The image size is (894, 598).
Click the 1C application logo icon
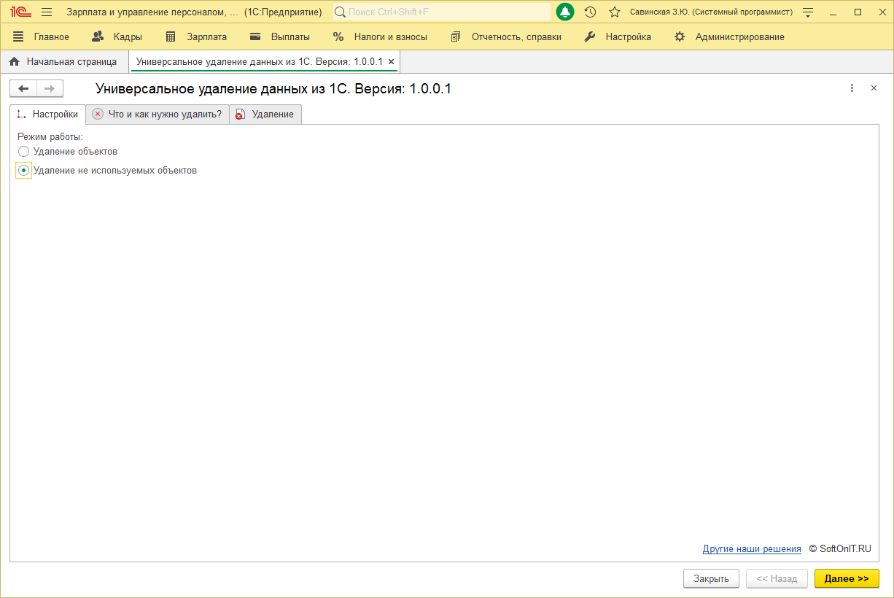(x=20, y=12)
